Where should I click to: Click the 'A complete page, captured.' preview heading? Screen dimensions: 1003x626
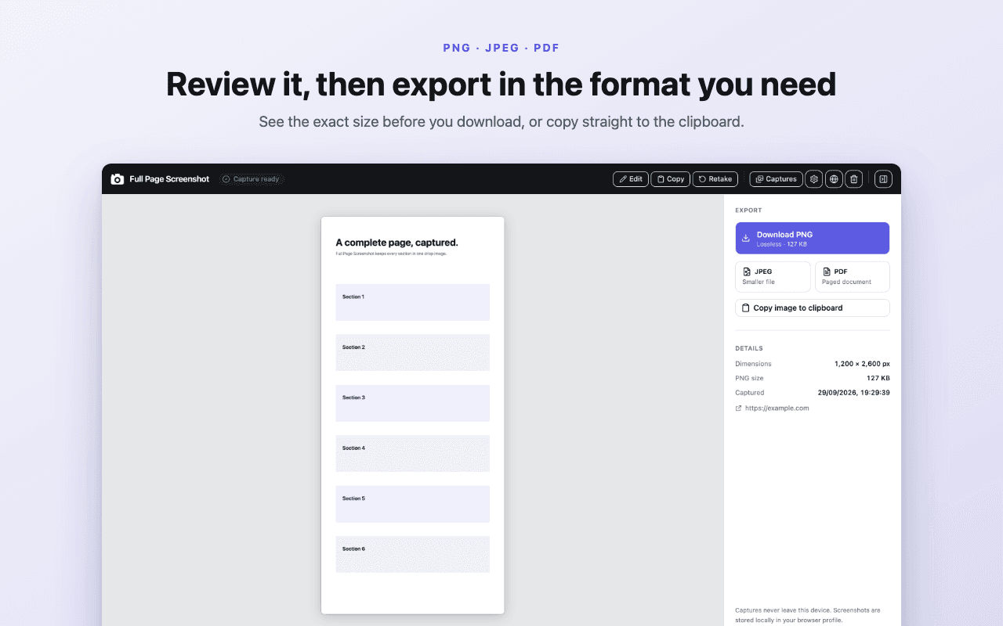click(x=396, y=243)
